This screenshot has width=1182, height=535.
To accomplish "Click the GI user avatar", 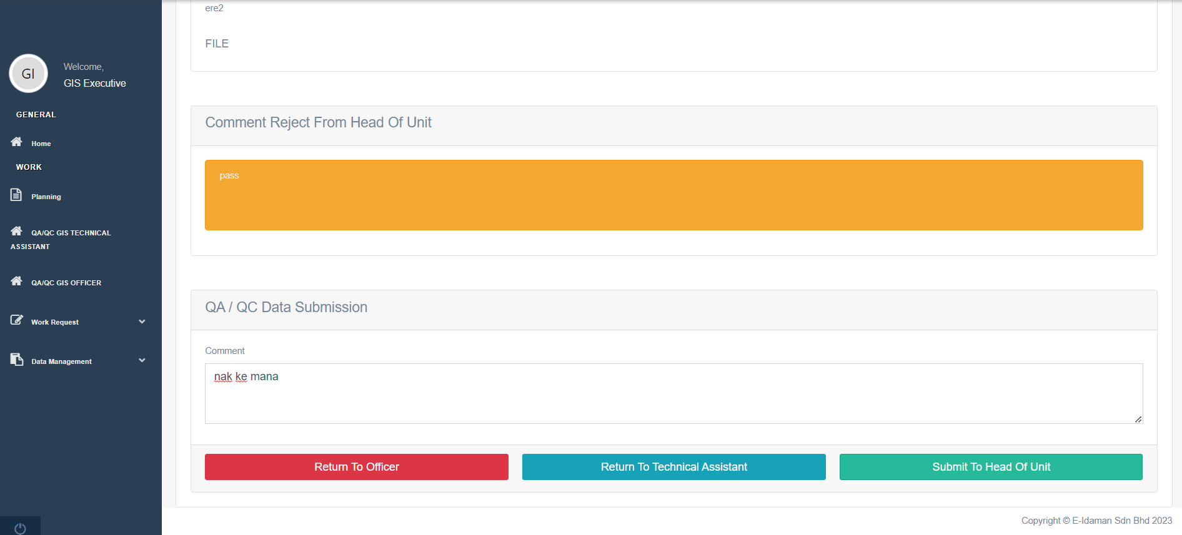I will pos(28,74).
